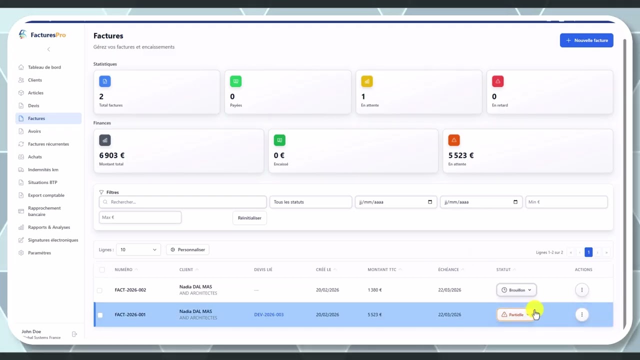Sort by the CLIENT column header
Viewport: 640px width, 360px height.
(x=188, y=269)
